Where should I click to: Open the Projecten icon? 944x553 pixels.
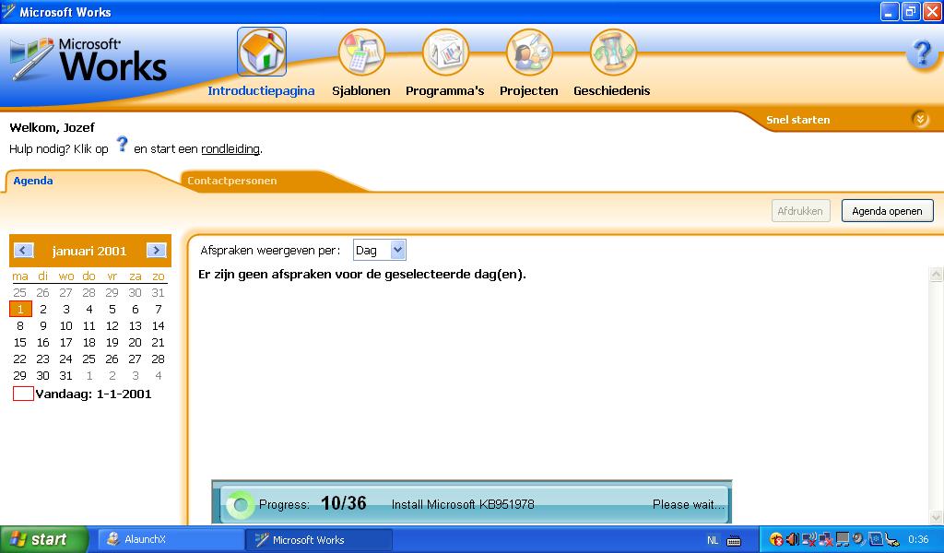529,52
